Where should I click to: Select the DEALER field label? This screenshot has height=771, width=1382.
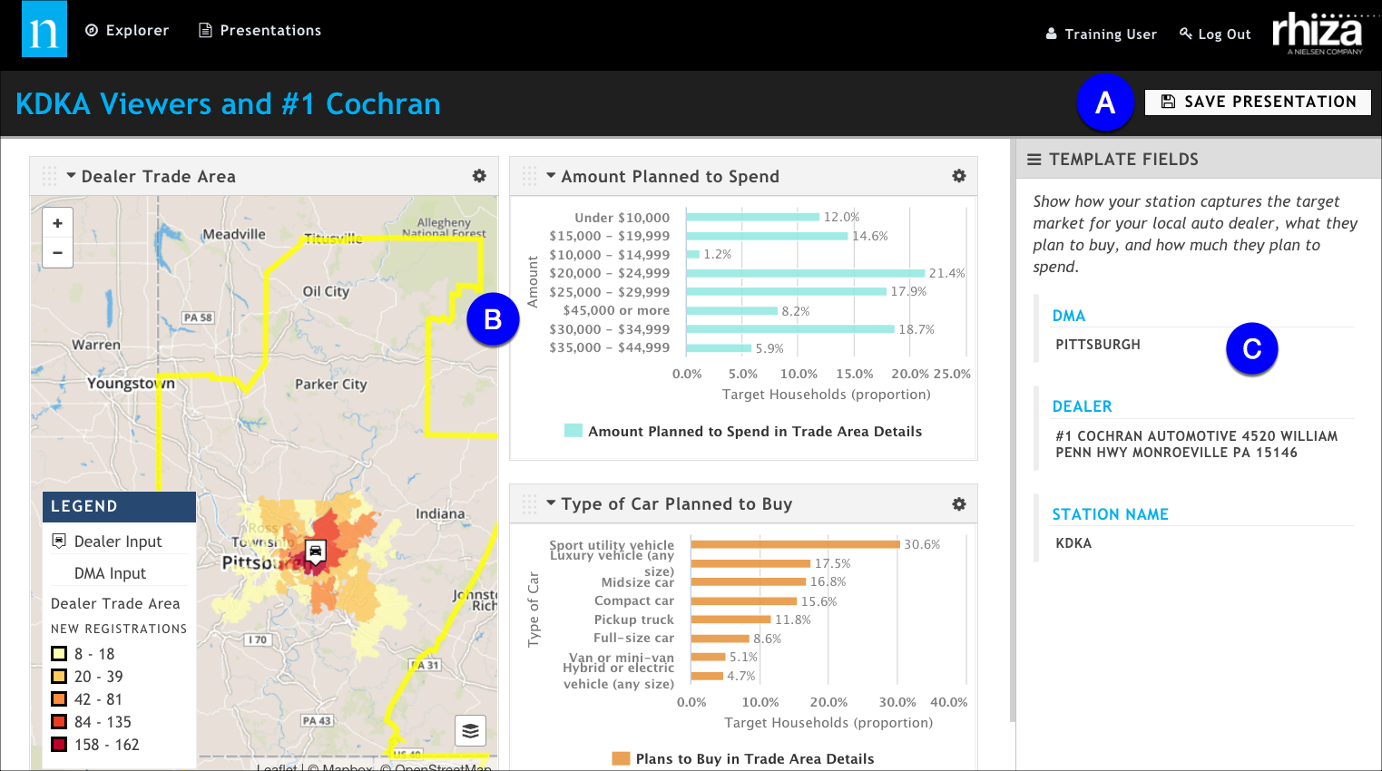tap(1082, 406)
